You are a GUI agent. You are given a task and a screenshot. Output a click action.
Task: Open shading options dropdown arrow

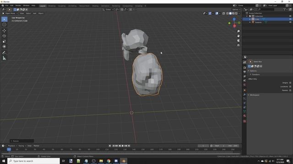click(239, 13)
